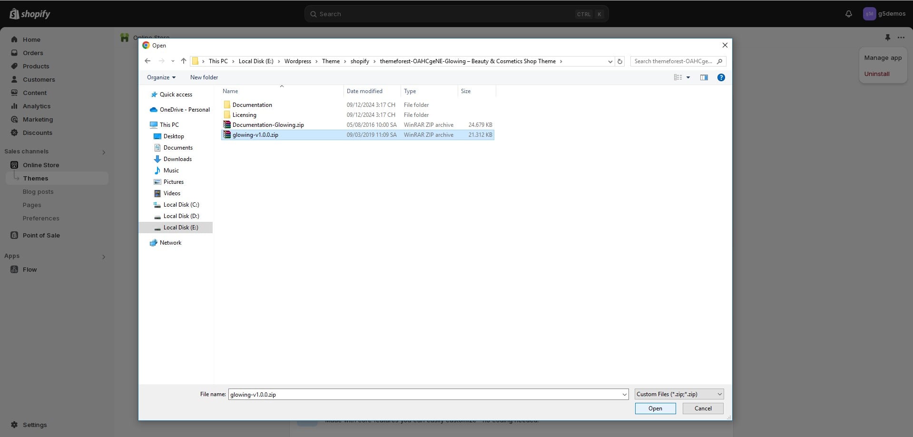The height and width of the screenshot is (437, 913).
Task: Open Shopify Settings
Action: pyautogui.click(x=34, y=425)
